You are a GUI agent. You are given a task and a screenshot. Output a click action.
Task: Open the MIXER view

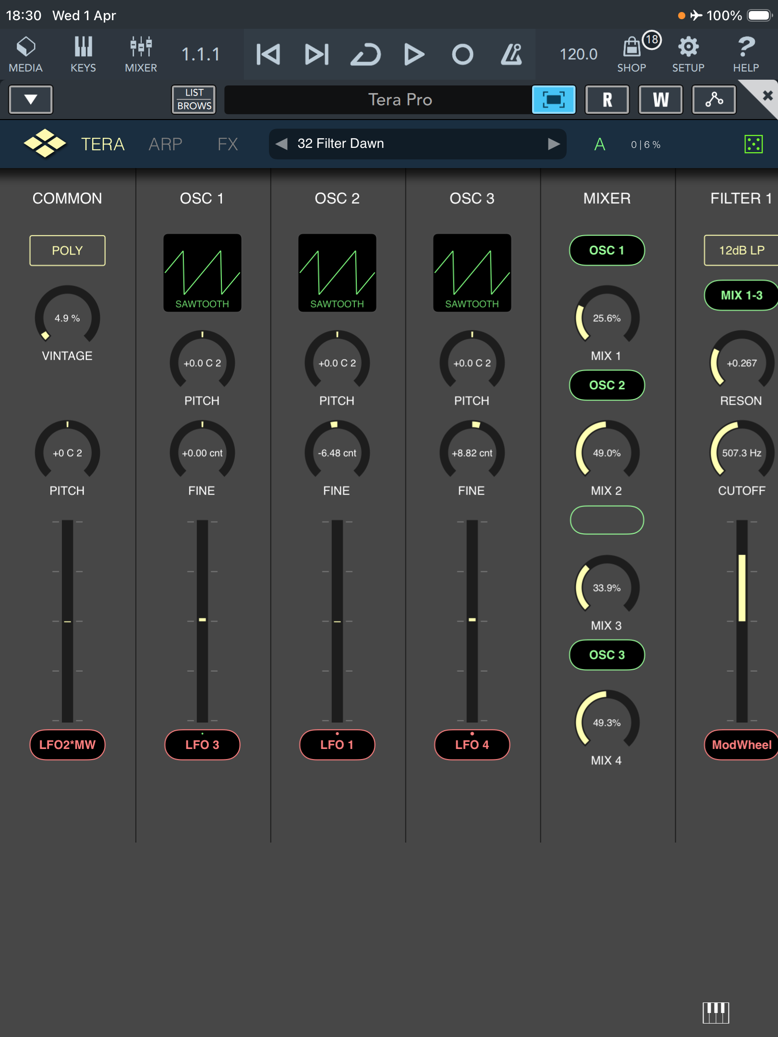(141, 54)
